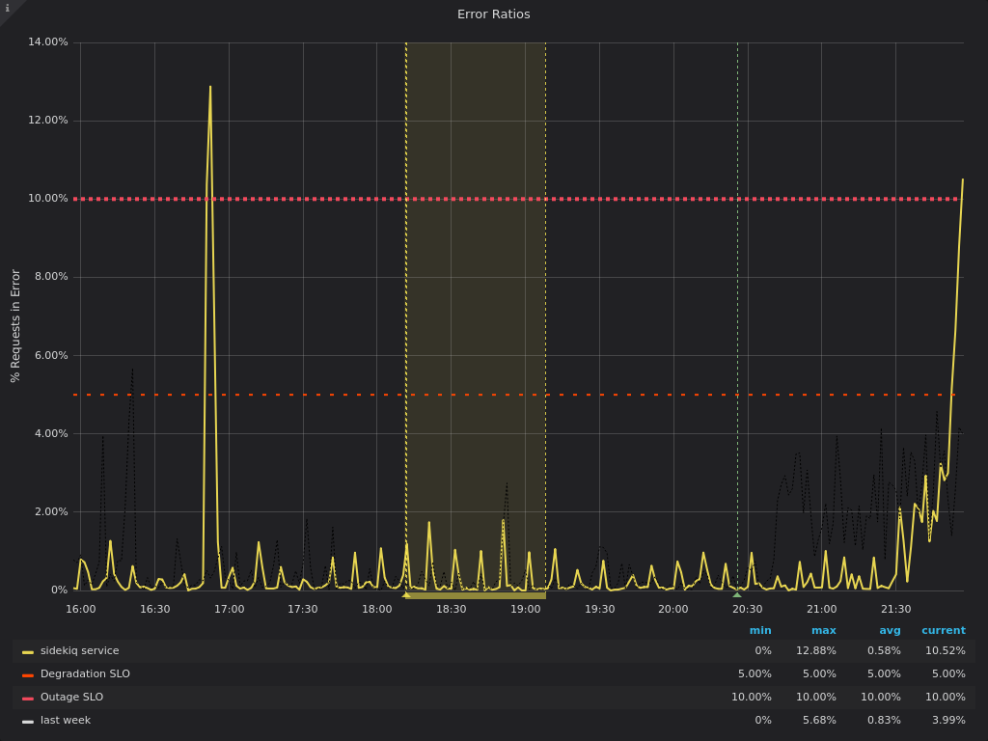This screenshot has height=741, width=988.
Task: Sort legend by the min column
Action: pyautogui.click(x=760, y=631)
